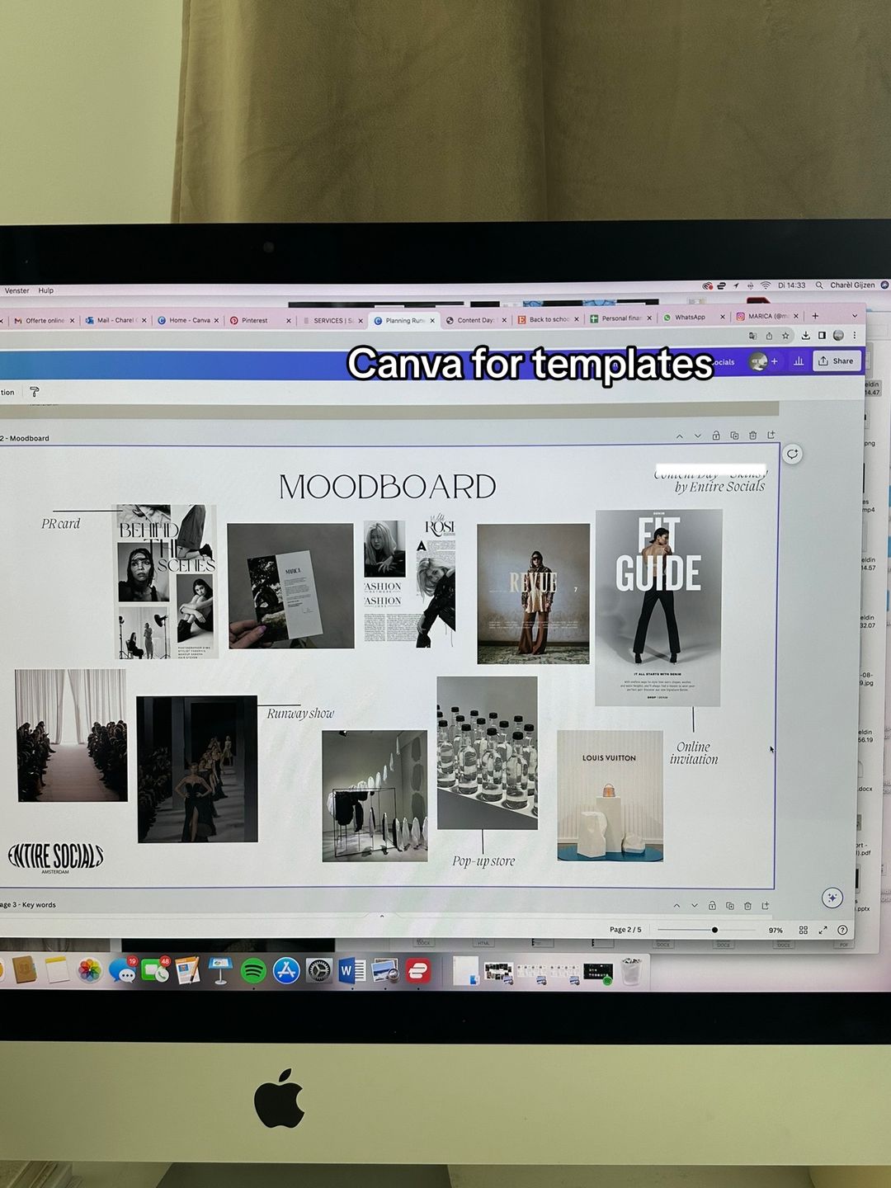Click the Share button
The height and width of the screenshot is (1188, 891).
point(837,361)
